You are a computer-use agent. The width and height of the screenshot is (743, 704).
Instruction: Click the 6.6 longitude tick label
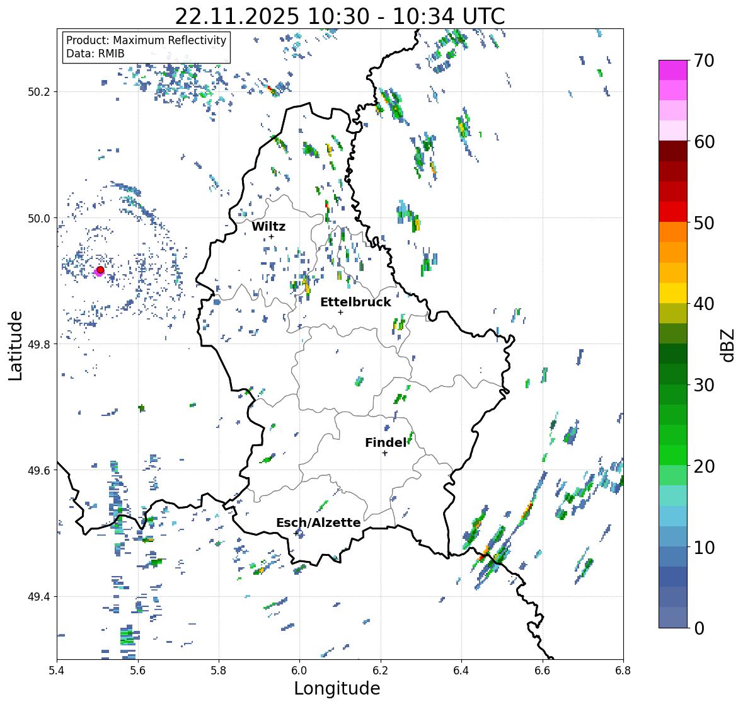point(542,670)
